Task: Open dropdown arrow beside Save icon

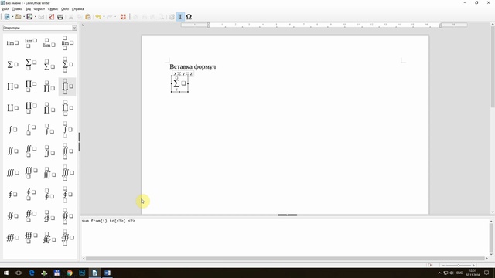Action: click(x=35, y=17)
